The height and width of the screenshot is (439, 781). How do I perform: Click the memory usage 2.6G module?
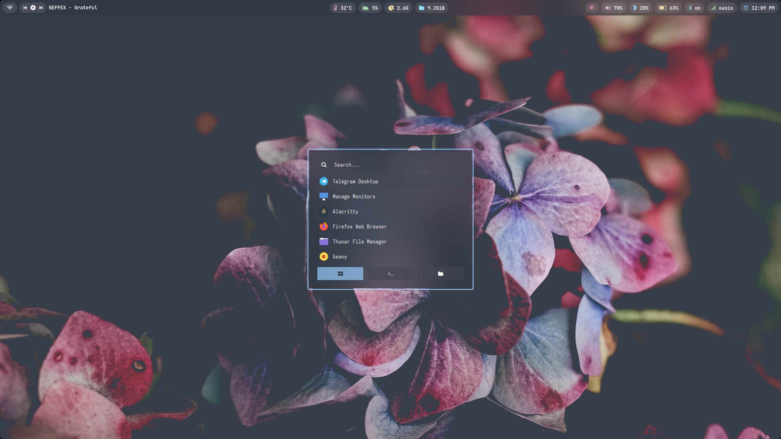click(x=398, y=8)
